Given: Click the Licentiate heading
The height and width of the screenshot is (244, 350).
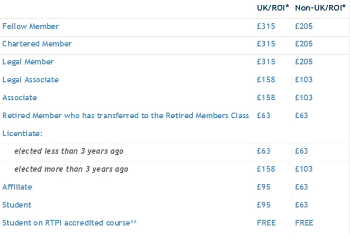Looking at the screenshot, I should tap(22, 134).
